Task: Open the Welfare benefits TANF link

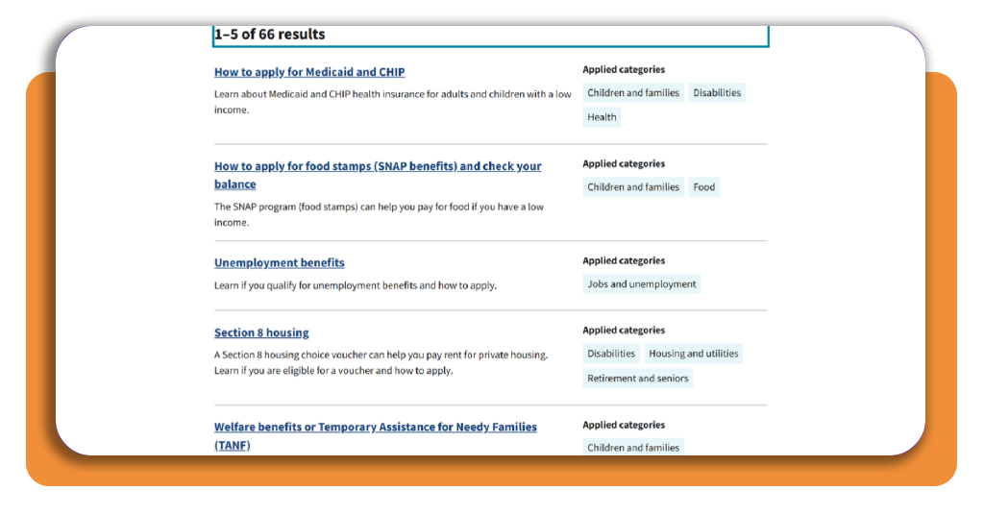Action: pos(376,435)
